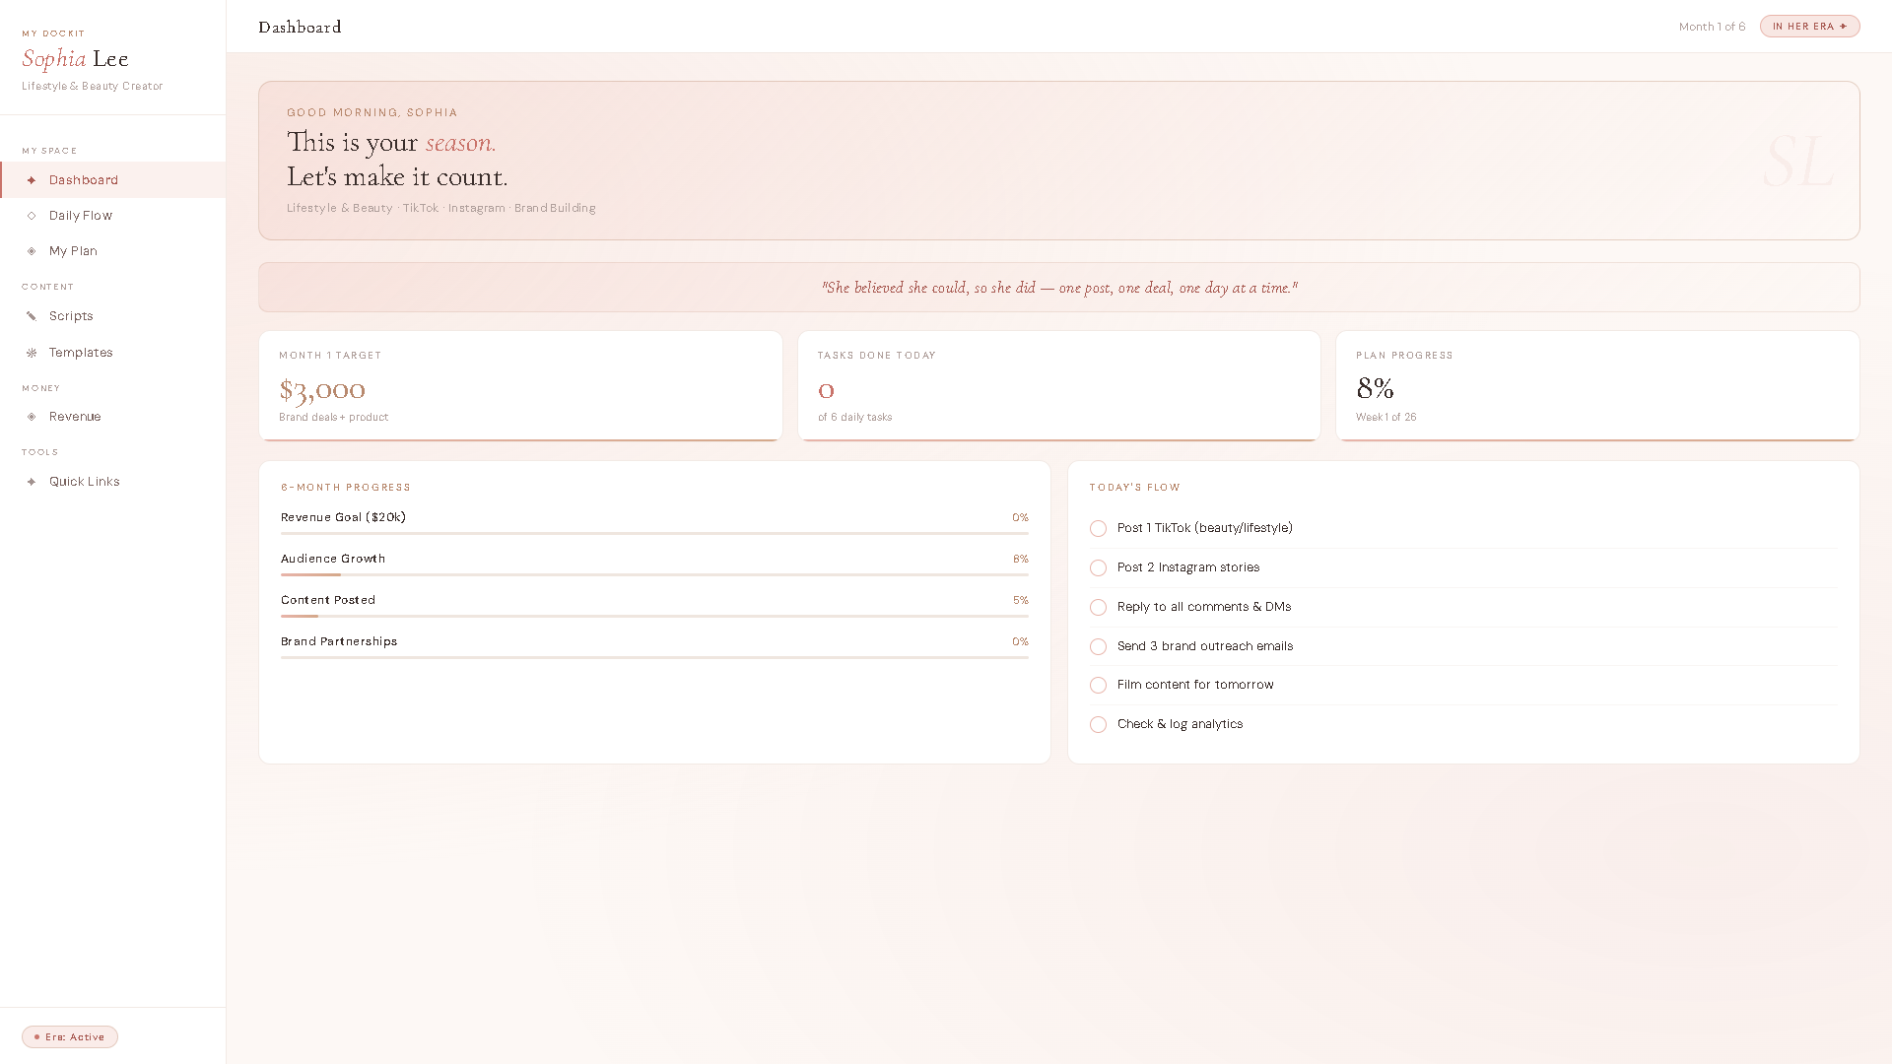
Task: Check off Post 1 TikTok task
Action: point(1098,529)
